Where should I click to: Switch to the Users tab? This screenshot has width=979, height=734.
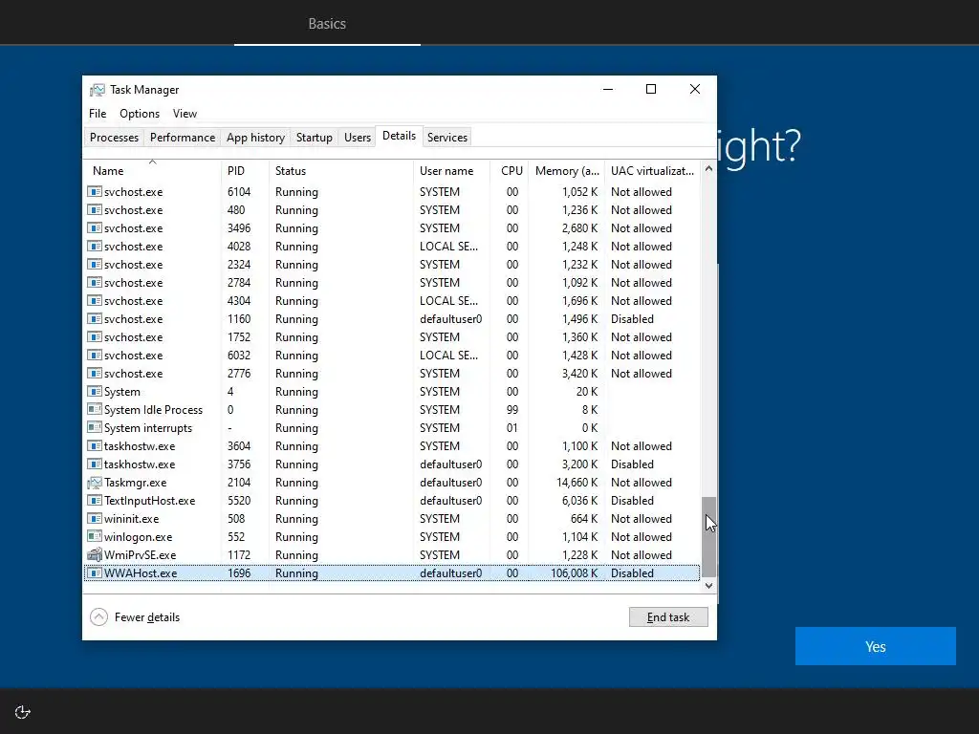pyautogui.click(x=358, y=138)
